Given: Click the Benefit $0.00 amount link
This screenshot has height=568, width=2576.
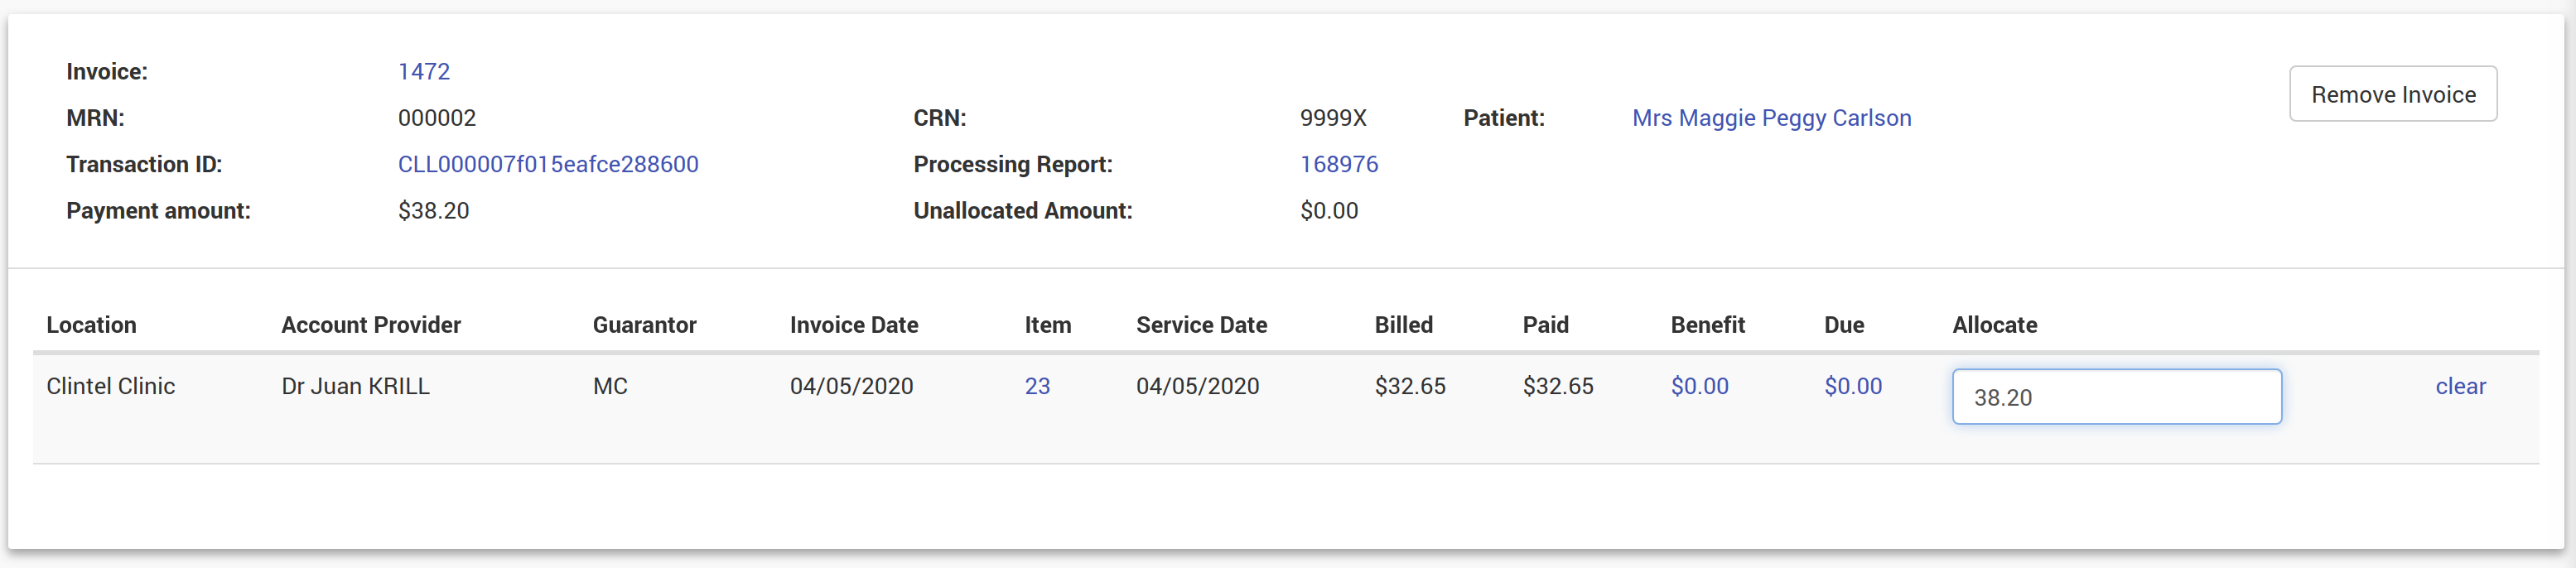Looking at the screenshot, I should (x=1699, y=386).
